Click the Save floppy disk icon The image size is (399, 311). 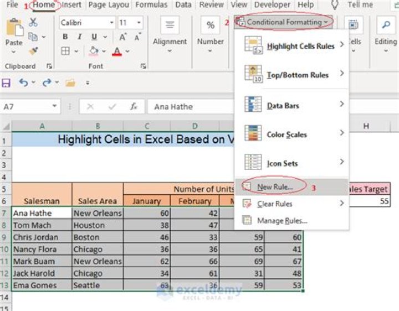(6, 83)
